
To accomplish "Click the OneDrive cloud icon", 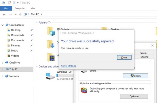I will tap(7, 62).
